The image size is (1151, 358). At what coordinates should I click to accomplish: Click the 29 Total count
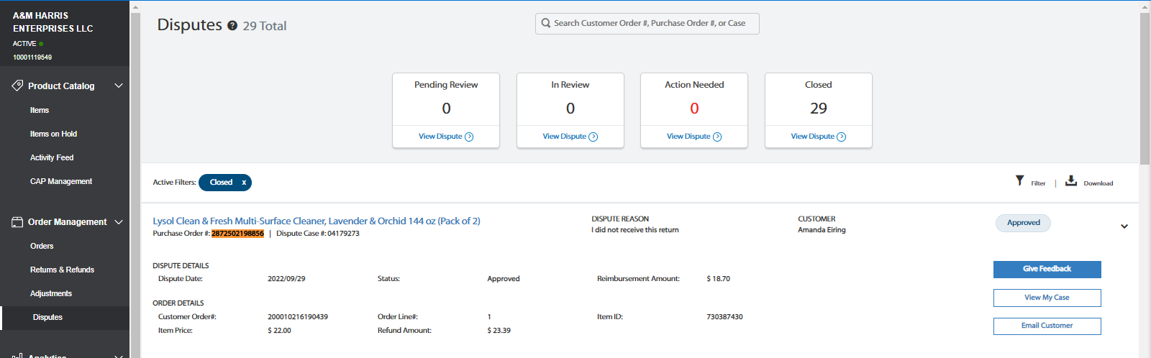click(x=265, y=26)
